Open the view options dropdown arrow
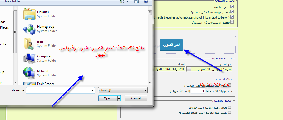The width and height of the screenshot is (283, 120). click(x=128, y=1)
